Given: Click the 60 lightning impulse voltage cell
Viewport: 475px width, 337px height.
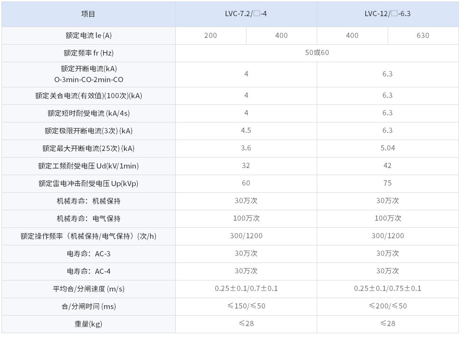Looking at the screenshot, I should click(x=246, y=183).
